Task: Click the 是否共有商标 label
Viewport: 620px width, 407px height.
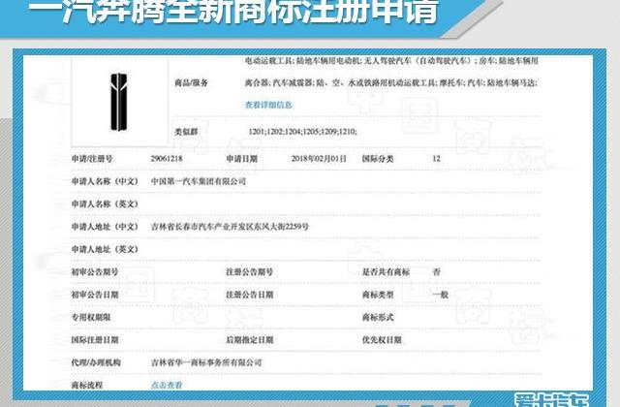Action: tap(386, 271)
